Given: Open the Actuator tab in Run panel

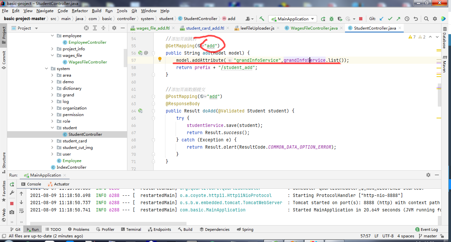Looking at the screenshot, I should 58,184.
